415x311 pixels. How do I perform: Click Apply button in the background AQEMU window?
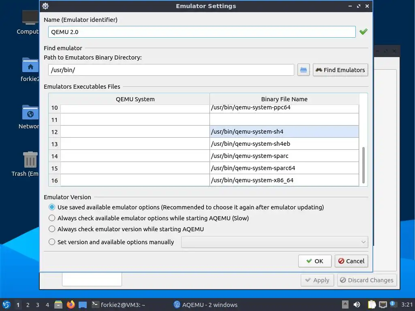coord(317,280)
